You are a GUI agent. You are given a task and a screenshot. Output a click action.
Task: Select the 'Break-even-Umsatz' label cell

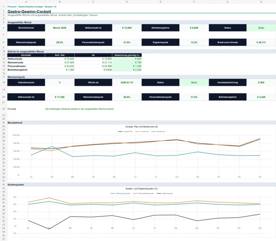click(x=227, y=42)
